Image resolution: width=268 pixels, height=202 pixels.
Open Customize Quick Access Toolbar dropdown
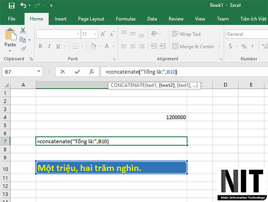tap(51, 6)
